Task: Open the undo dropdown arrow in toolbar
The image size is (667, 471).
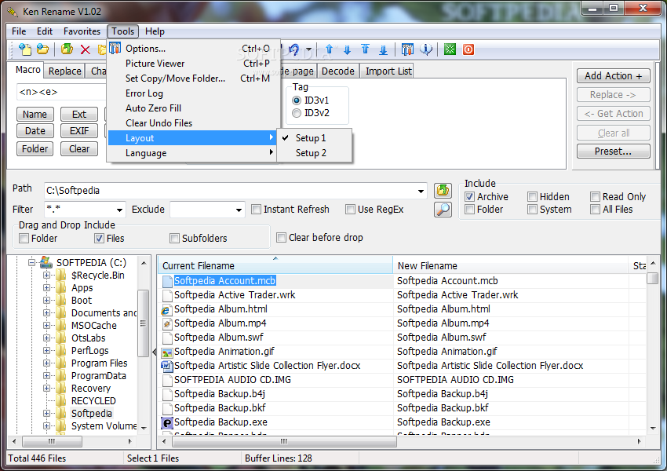Action: coord(309,49)
